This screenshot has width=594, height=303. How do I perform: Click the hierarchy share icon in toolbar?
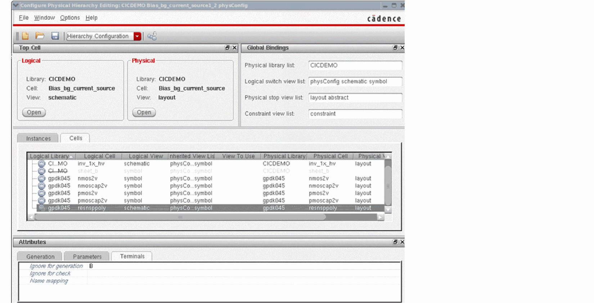pyautogui.click(x=152, y=36)
